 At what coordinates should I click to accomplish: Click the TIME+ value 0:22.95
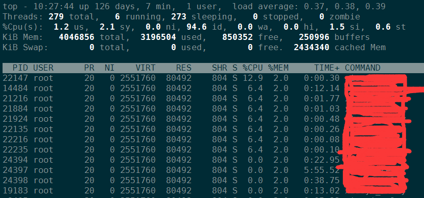(x=321, y=160)
